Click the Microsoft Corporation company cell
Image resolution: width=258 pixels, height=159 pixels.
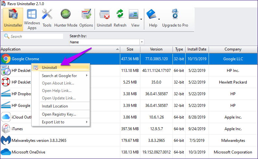233,152
